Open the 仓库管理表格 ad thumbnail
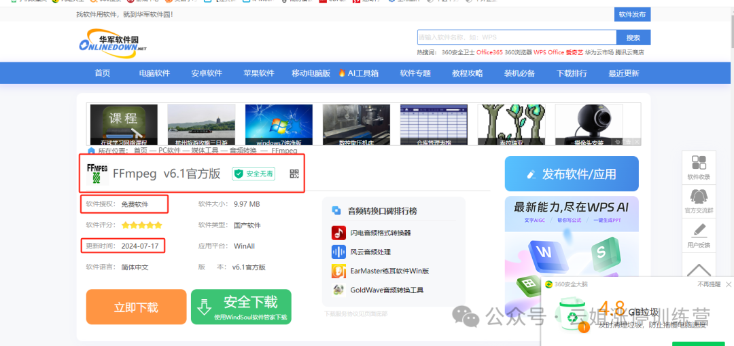The width and height of the screenshot is (734, 346). coord(434,124)
